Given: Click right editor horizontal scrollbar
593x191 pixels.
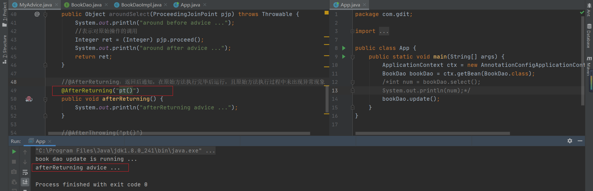Looking at the screenshot, I should [432, 133].
